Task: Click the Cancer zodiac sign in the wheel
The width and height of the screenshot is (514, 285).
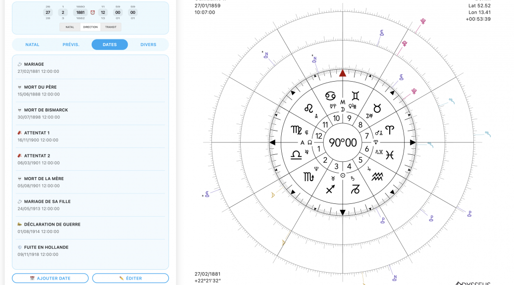Action: (330, 96)
